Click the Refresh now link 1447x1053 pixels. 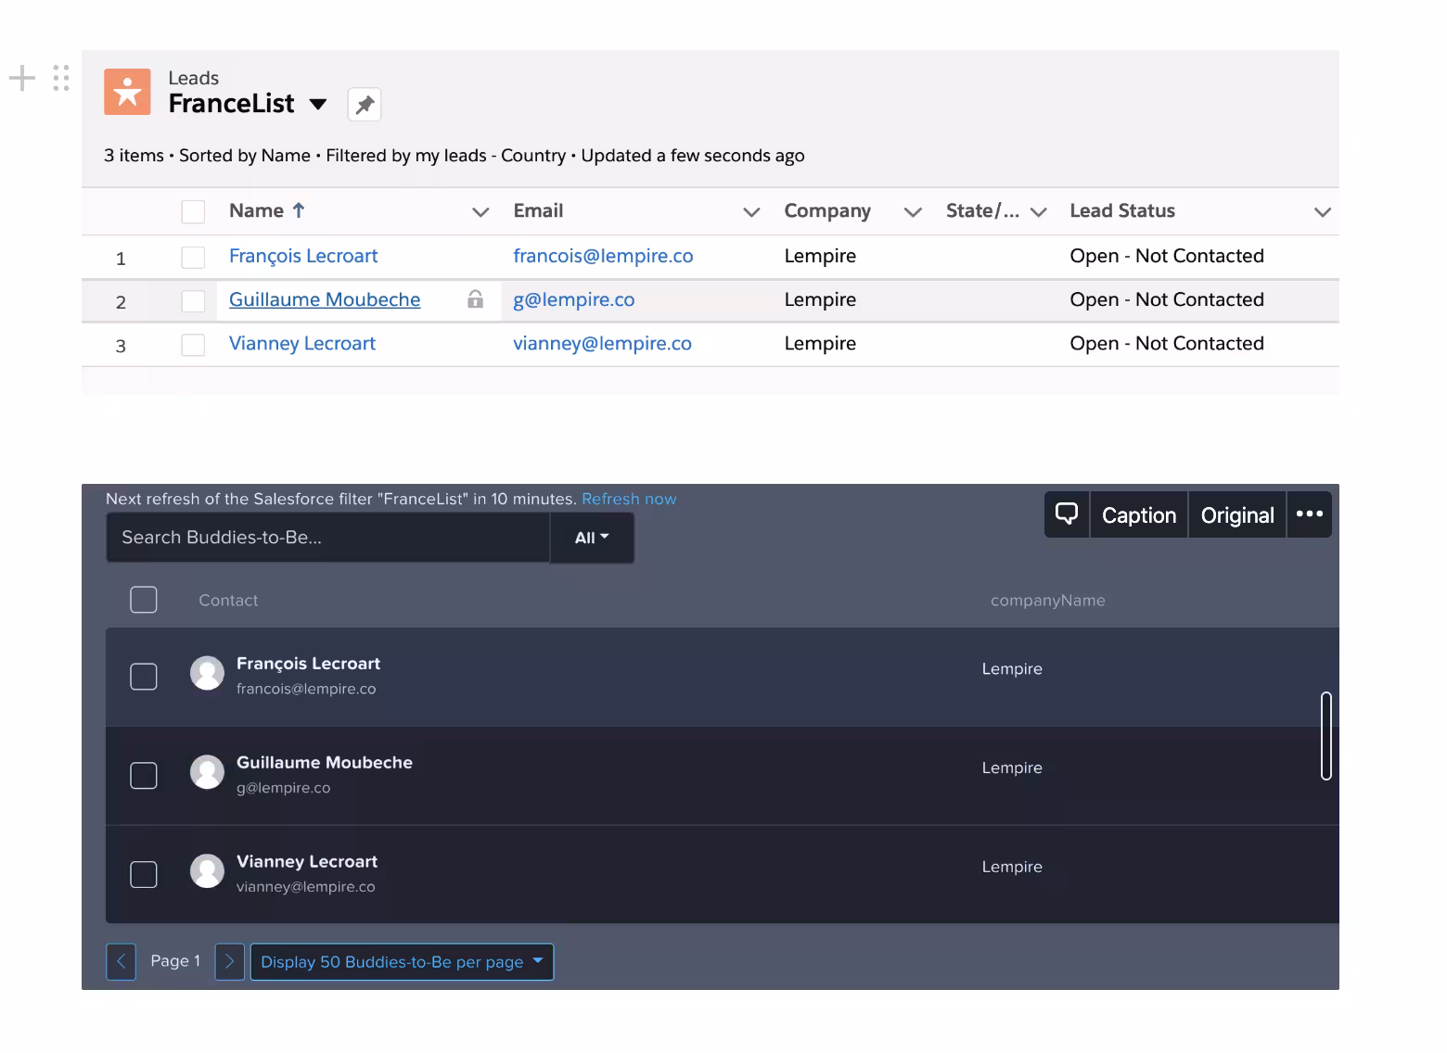(629, 499)
